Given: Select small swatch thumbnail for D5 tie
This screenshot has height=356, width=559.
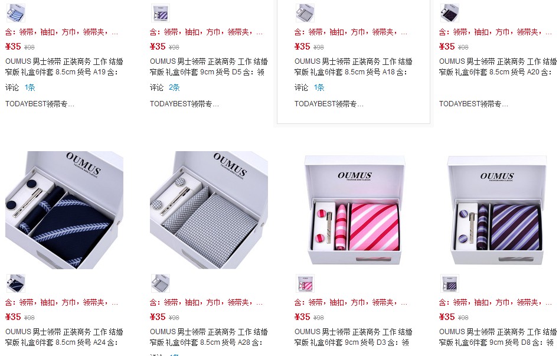Looking at the screenshot, I should point(161,13).
